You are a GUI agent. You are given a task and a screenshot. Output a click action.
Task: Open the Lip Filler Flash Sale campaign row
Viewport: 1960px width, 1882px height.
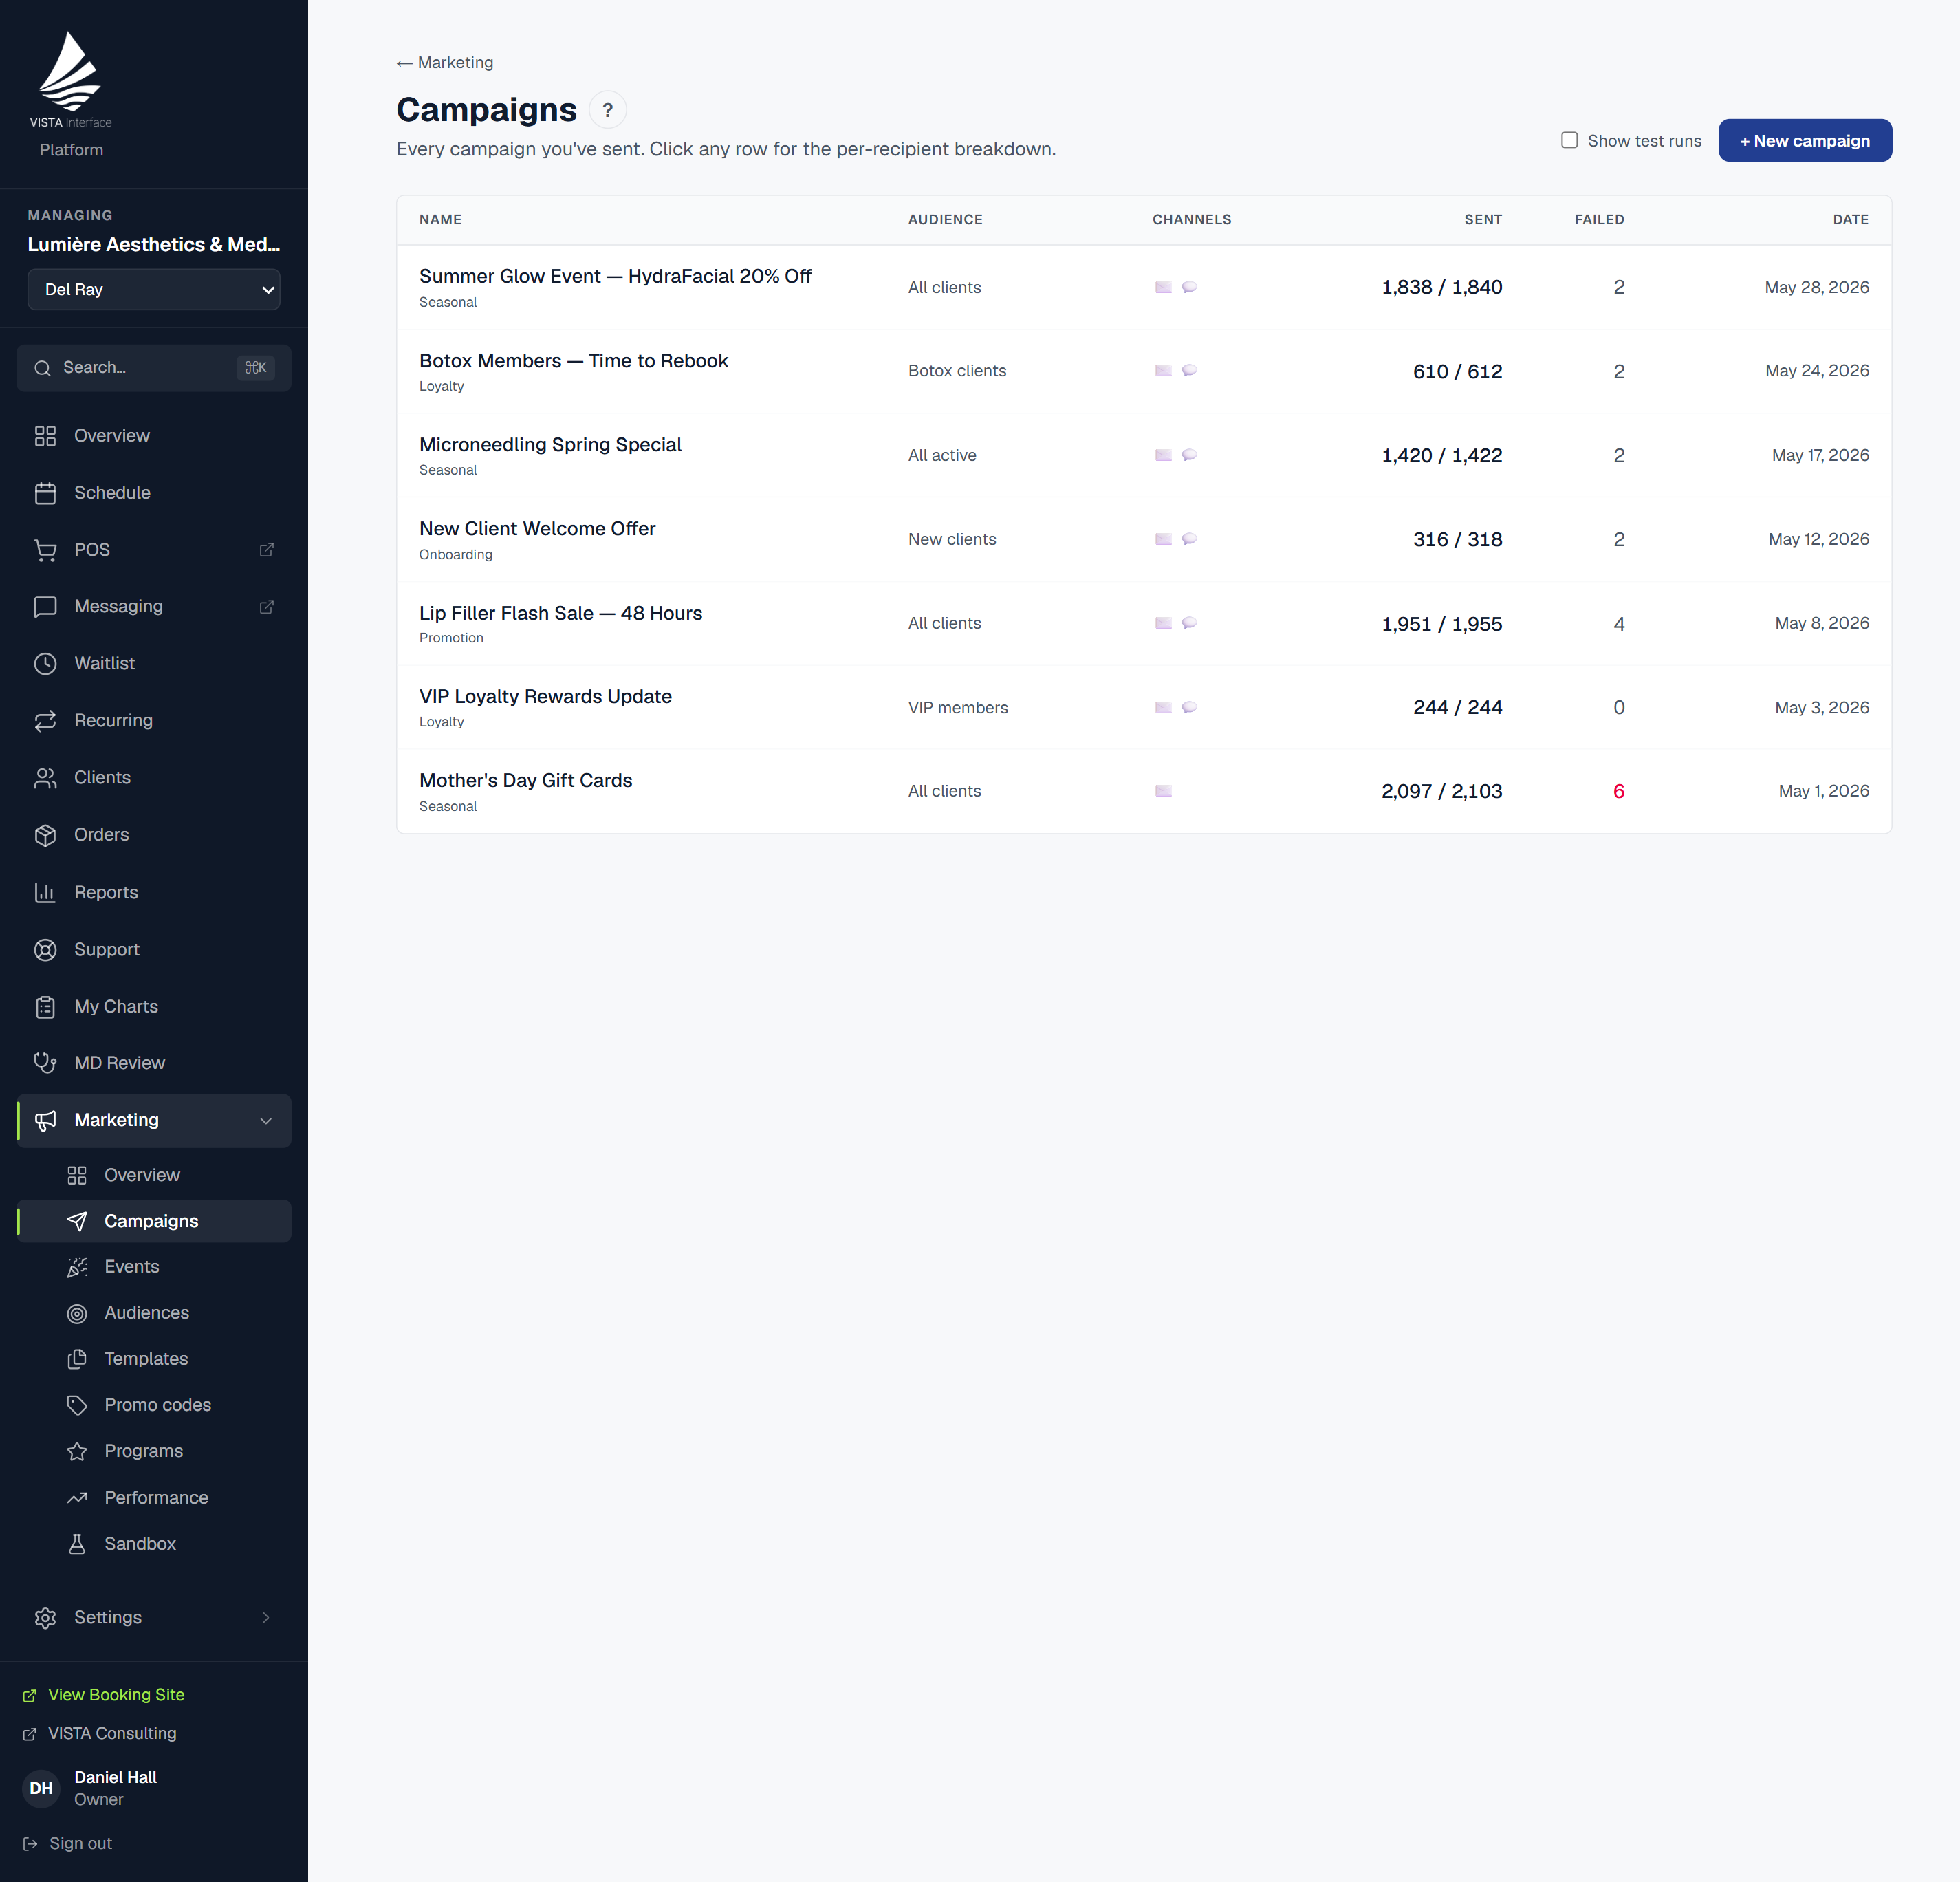(1144, 624)
